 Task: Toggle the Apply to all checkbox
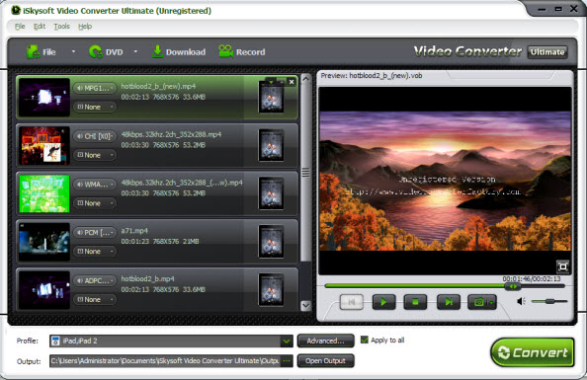pos(365,340)
